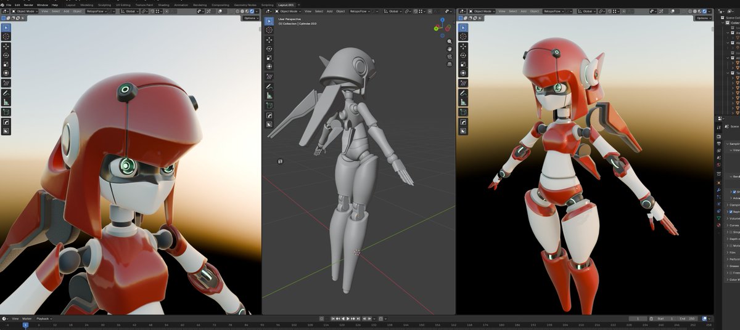740x330 pixels.
Task: Switch to the Shading workspace tab
Action: pos(163,4)
